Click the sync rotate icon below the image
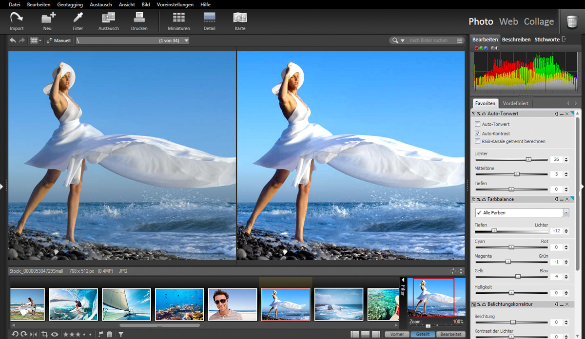The image size is (585, 339). [452, 271]
